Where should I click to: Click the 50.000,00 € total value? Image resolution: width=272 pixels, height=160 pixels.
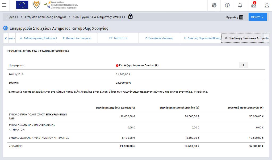coord(256,116)
